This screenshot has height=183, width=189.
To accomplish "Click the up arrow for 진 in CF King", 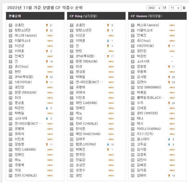I will tap(108, 46).
